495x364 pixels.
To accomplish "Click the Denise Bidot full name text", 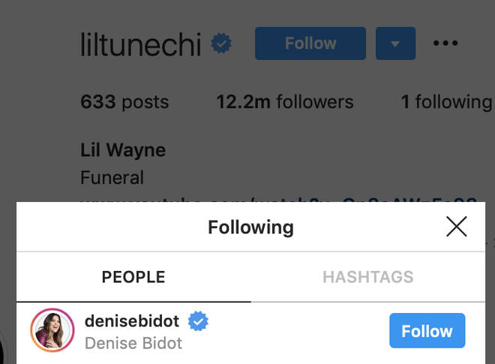I will click(133, 343).
